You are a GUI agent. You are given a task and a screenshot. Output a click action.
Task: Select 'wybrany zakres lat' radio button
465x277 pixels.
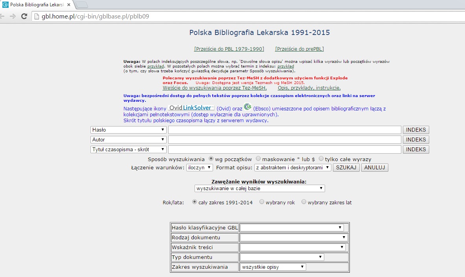point(304,202)
